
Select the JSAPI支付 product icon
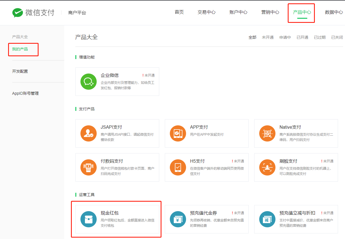coord(89,133)
